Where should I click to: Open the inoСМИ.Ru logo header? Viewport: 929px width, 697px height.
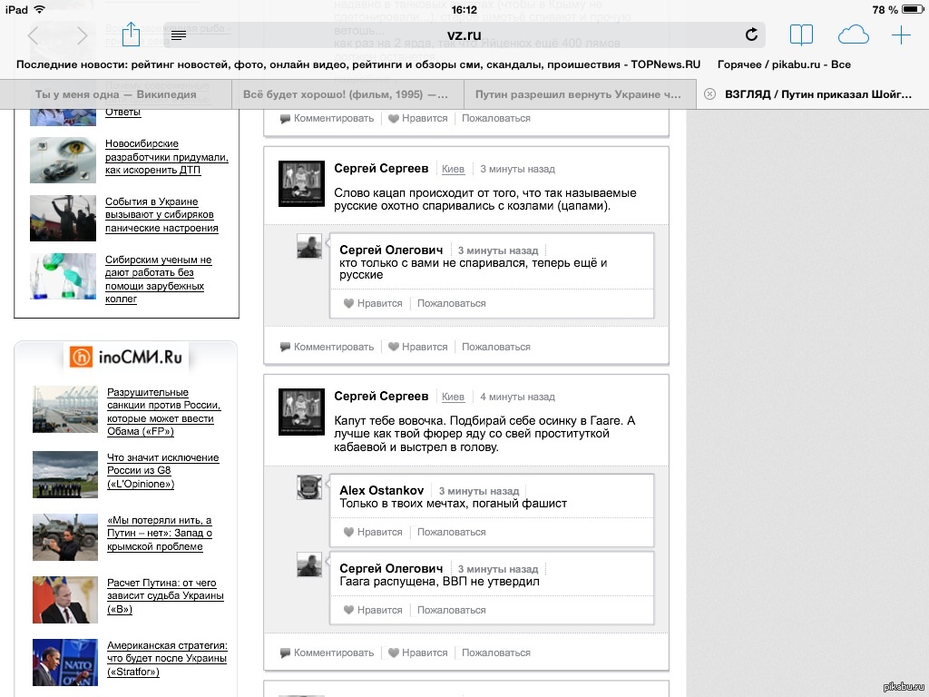point(125,357)
